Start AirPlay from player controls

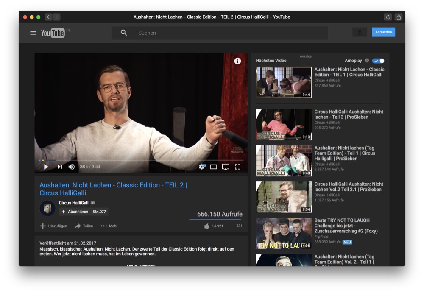coord(226,167)
